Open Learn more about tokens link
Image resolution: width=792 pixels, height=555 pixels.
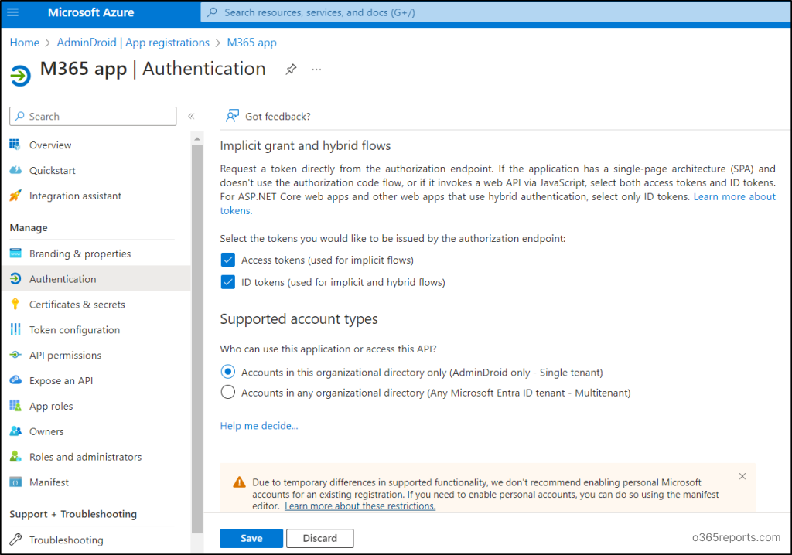tap(735, 196)
